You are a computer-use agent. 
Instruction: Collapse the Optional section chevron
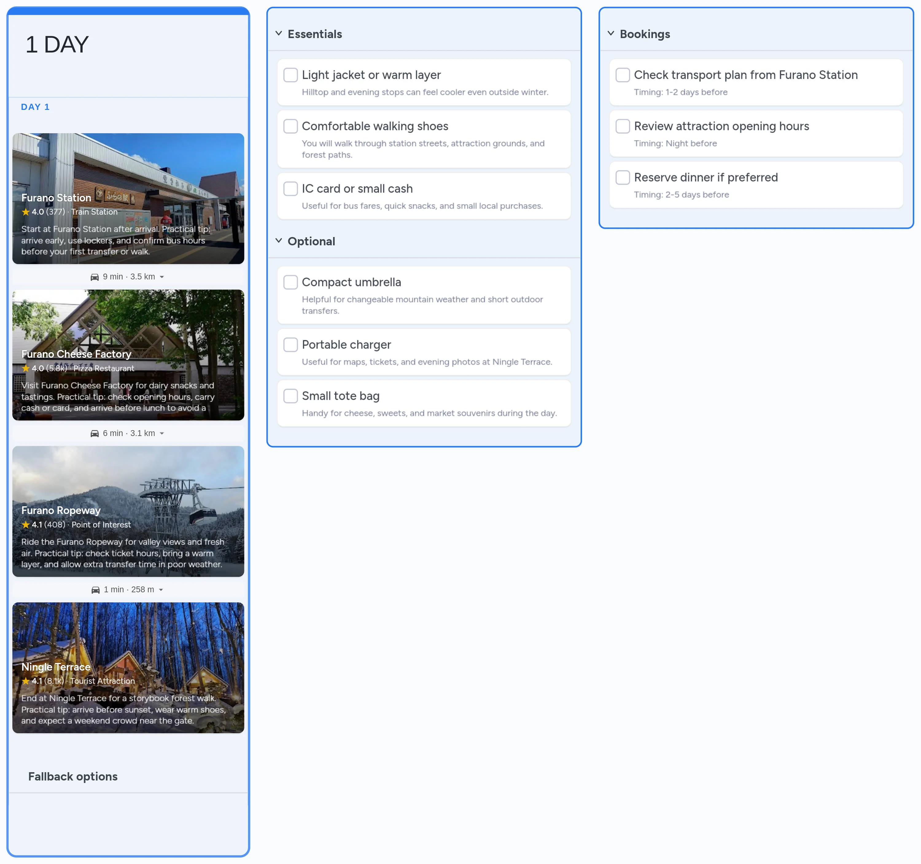pyautogui.click(x=278, y=240)
